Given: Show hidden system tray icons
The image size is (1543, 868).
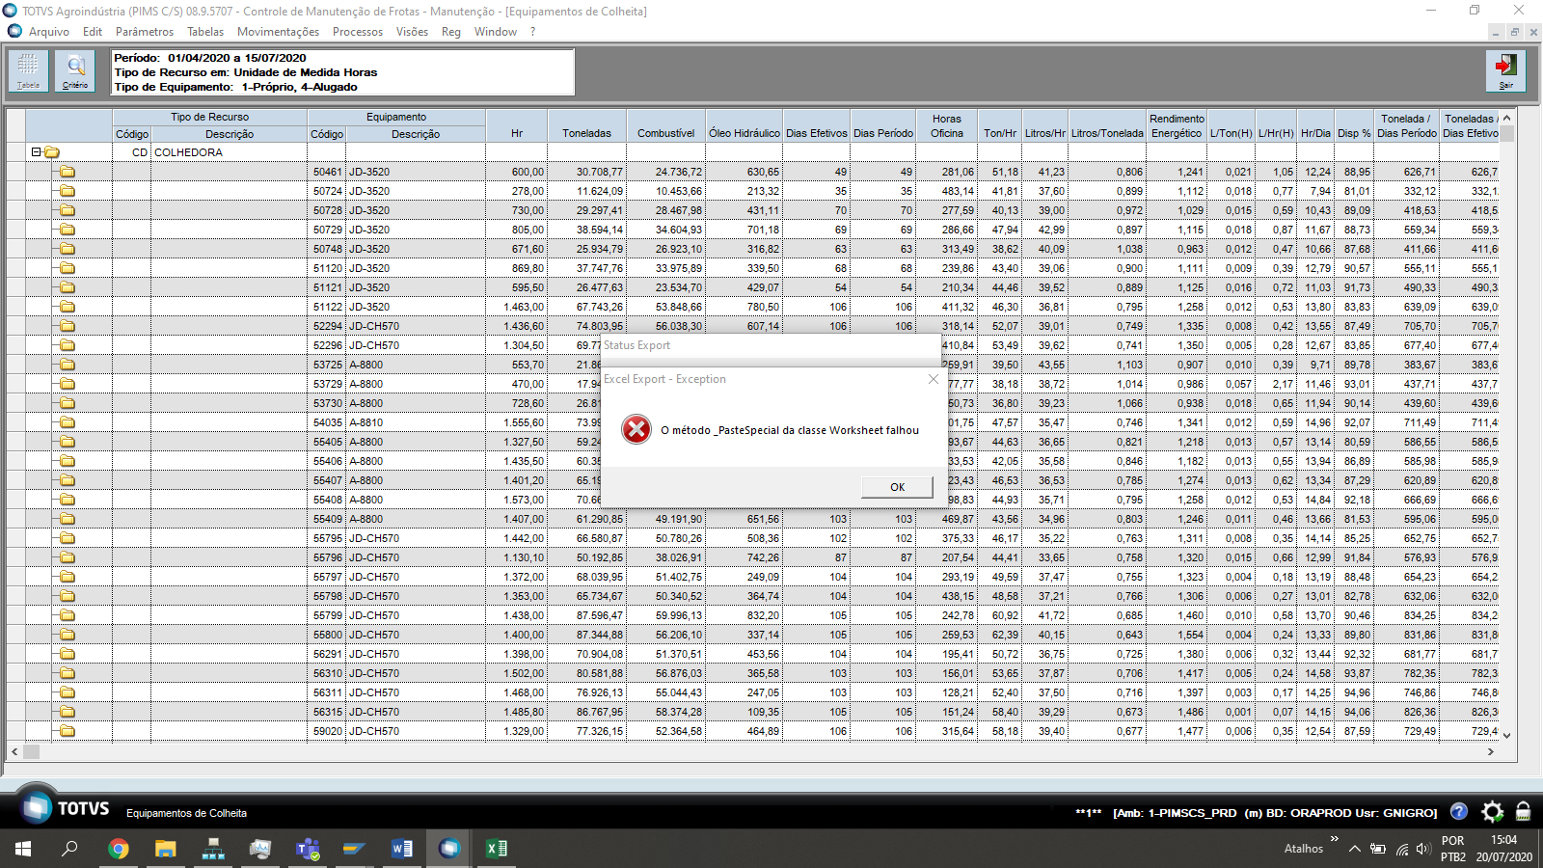Looking at the screenshot, I should pyautogui.click(x=1355, y=849).
